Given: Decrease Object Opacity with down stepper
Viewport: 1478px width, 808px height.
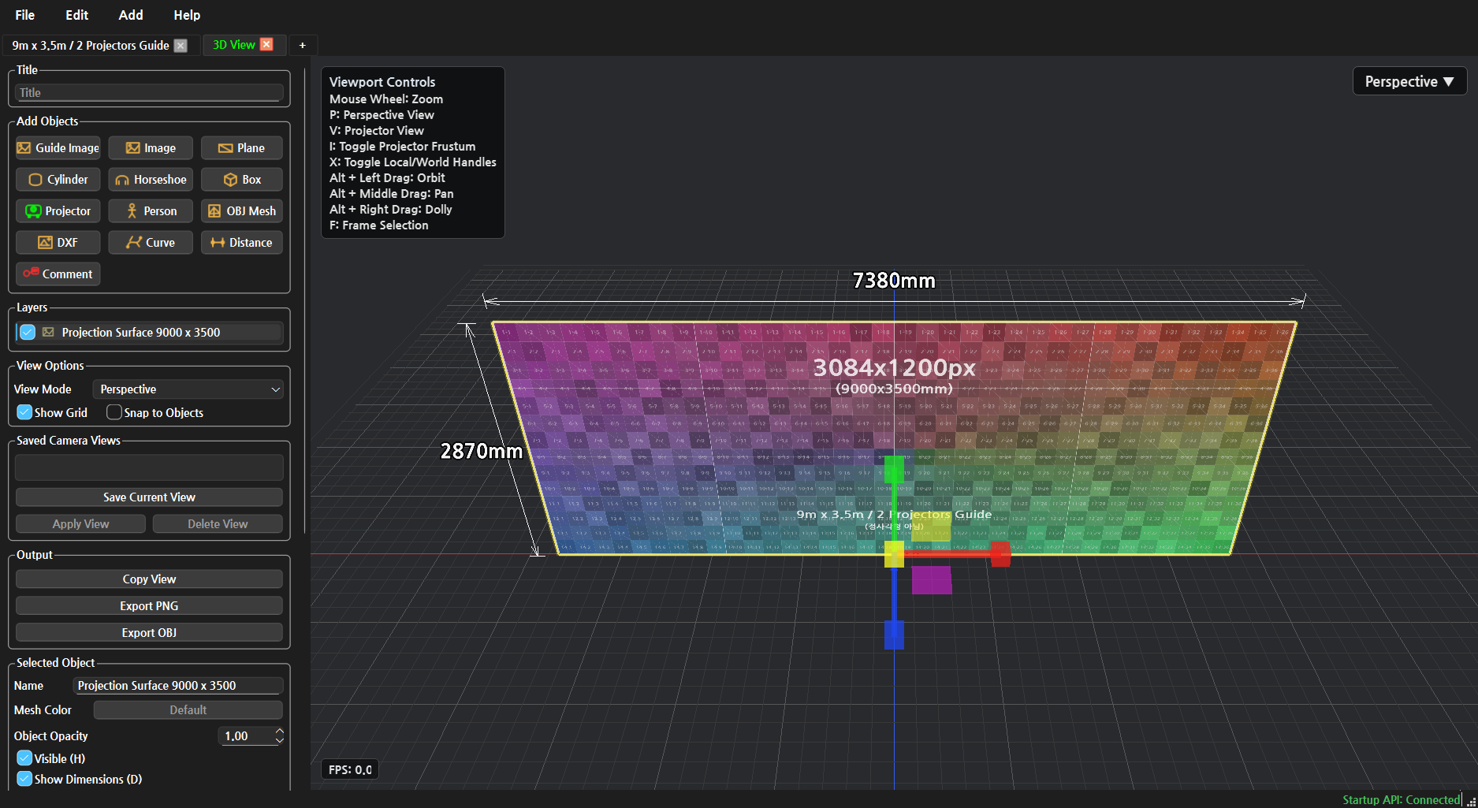Looking at the screenshot, I should coord(279,740).
